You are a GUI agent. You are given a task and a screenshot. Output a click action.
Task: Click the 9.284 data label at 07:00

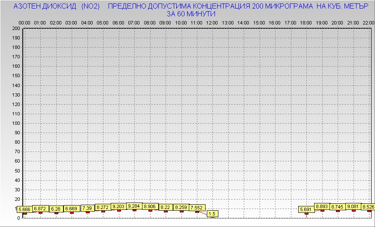tap(134, 206)
